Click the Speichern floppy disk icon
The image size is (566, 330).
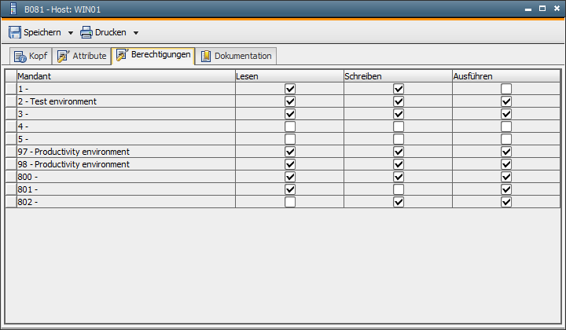coord(15,32)
